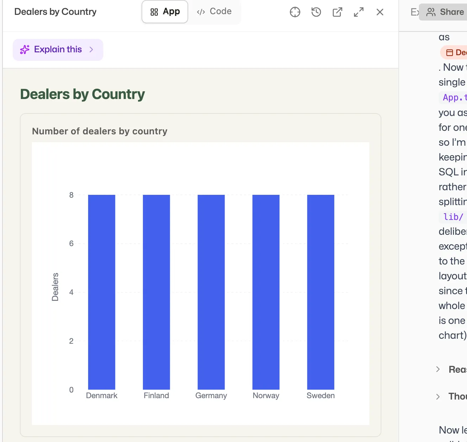Click the y-axis value 4
Viewport: 467px width, 442px height.
coord(71,292)
